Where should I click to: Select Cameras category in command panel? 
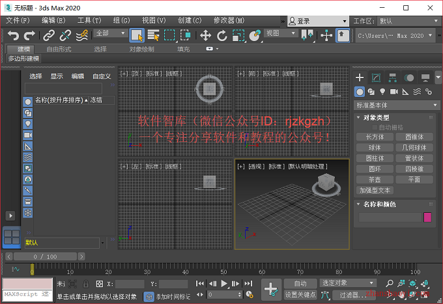(x=394, y=92)
